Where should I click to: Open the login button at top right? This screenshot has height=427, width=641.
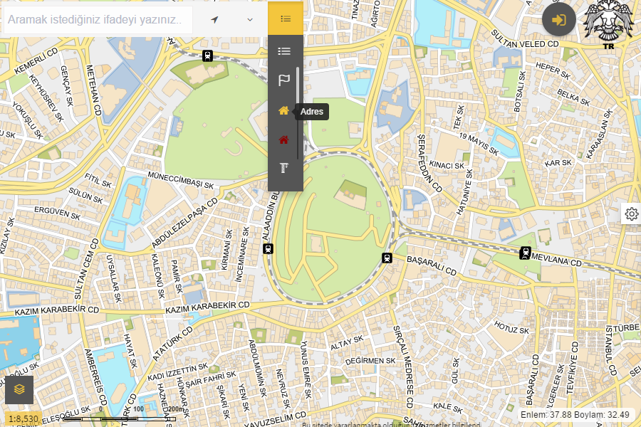[x=559, y=20]
